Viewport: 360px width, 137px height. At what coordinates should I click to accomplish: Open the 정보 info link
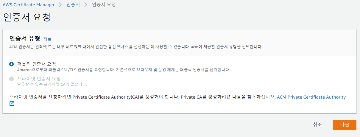coord(47,39)
